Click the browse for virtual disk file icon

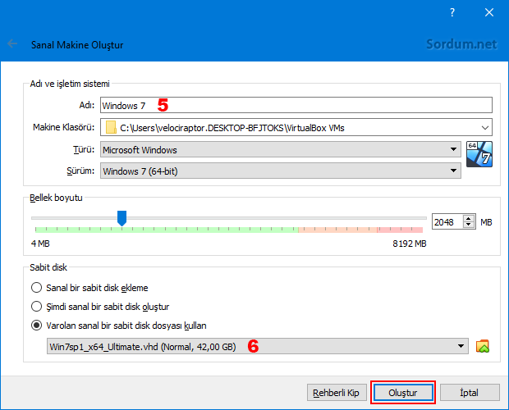tap(483, 346)
